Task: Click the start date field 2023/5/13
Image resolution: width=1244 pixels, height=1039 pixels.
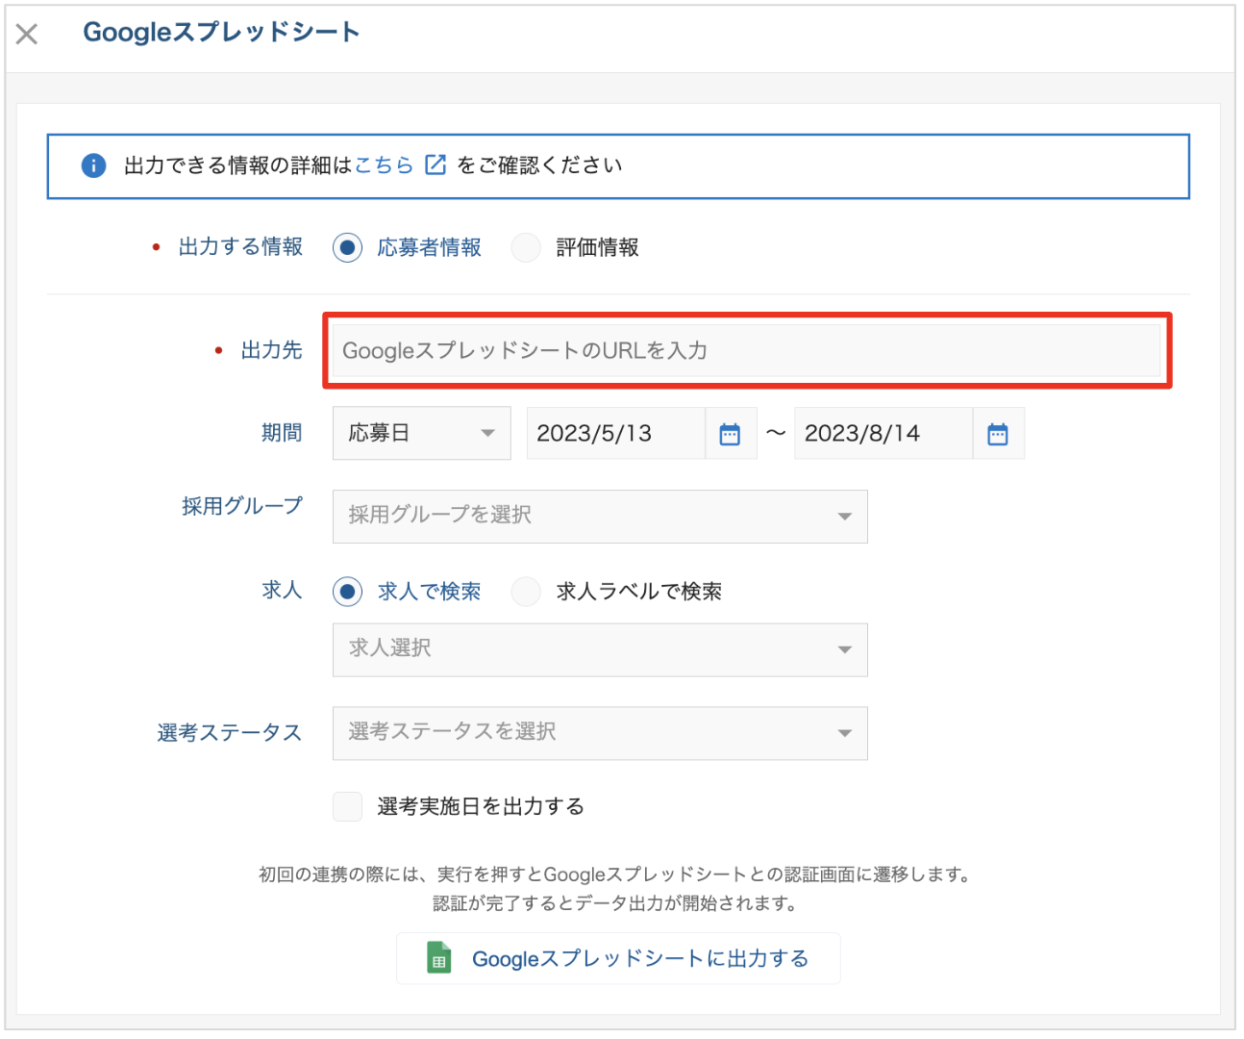Action: tap(615, 433)
